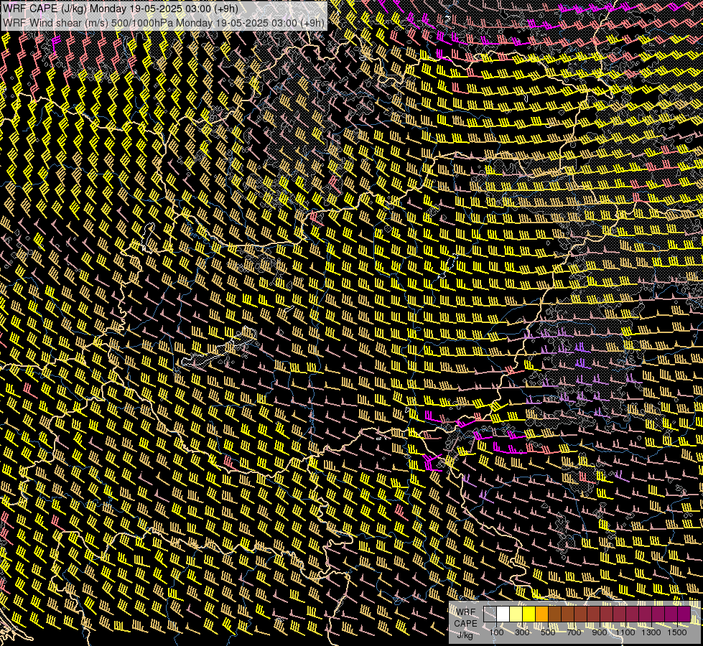Image resolution: width=703 pixels, height=646 pixels.
Task: Click the legend value 300
Action: (x=522, y=632)
